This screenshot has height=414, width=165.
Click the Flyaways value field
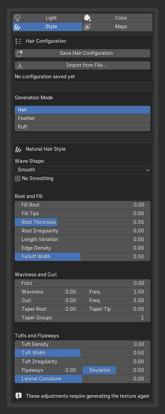click(x=48, y=370)
